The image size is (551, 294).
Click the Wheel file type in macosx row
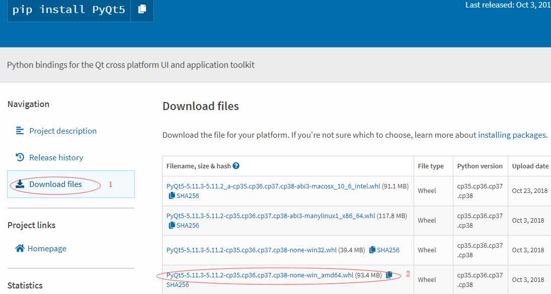[427, 191]
